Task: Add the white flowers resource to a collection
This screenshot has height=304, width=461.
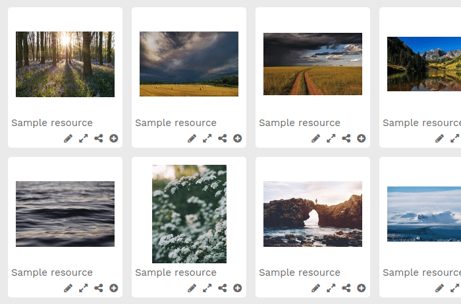Action: click(238, 288)
